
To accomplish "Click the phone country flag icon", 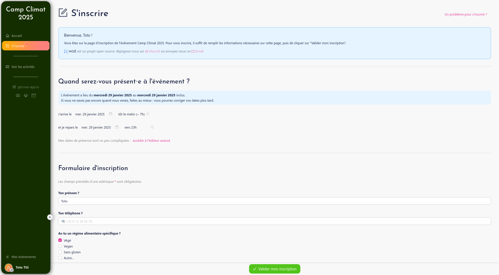I will 63,221.
